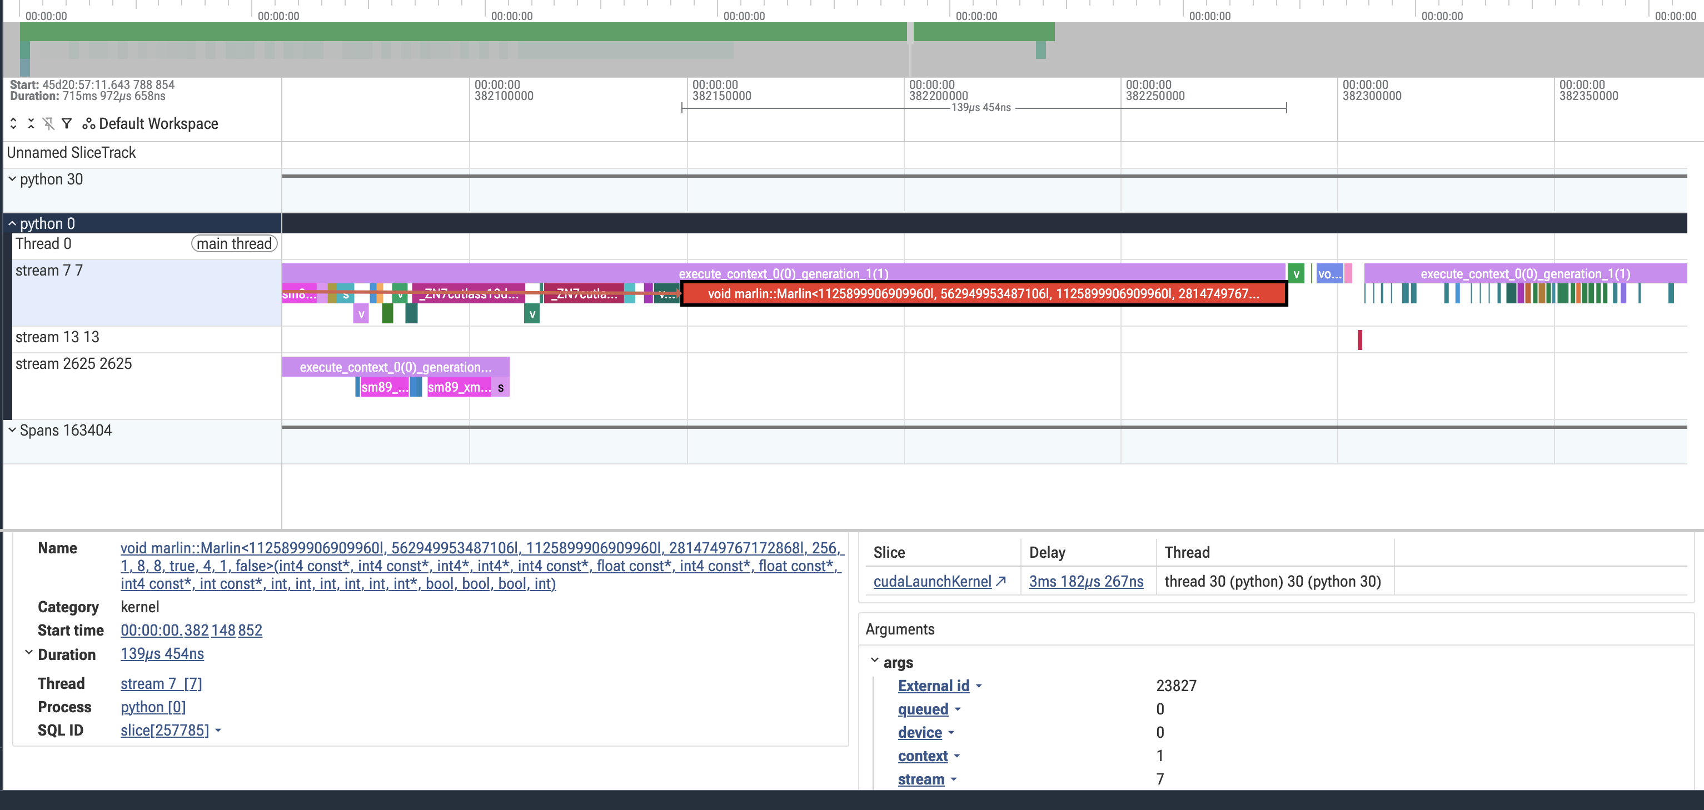
Task: Open the stream 7 [7] thread link
Action: click(161, 684)
